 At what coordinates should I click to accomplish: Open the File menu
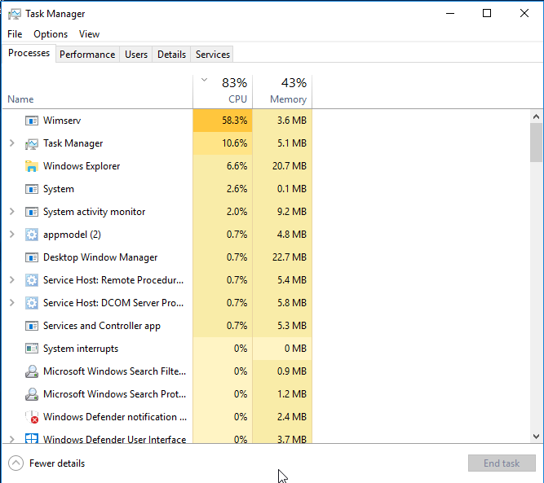15,34
